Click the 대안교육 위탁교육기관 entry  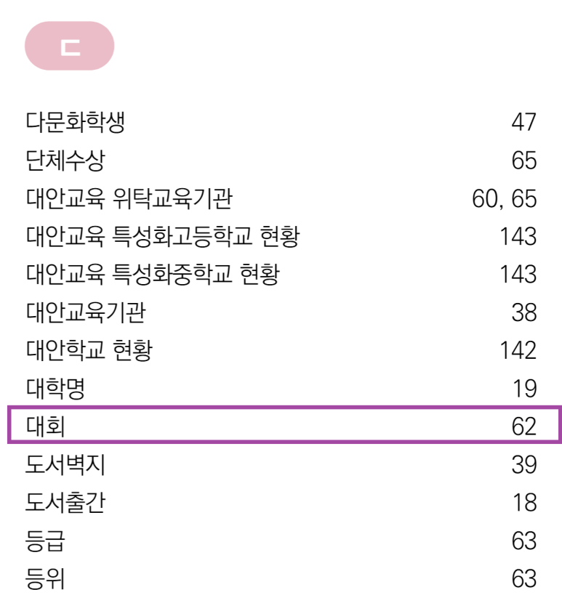point(129,198)
